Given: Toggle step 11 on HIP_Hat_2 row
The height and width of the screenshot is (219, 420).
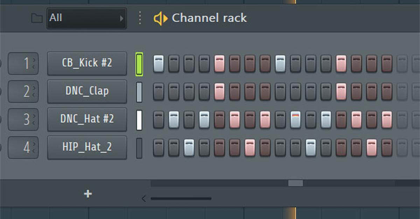Looking at the screenshot, I should pos(311,147).
